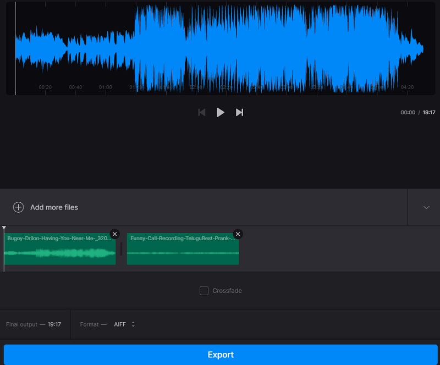Click the plus icon beside Add more files
Screen dimensions: 440x365
click(18, 207)
